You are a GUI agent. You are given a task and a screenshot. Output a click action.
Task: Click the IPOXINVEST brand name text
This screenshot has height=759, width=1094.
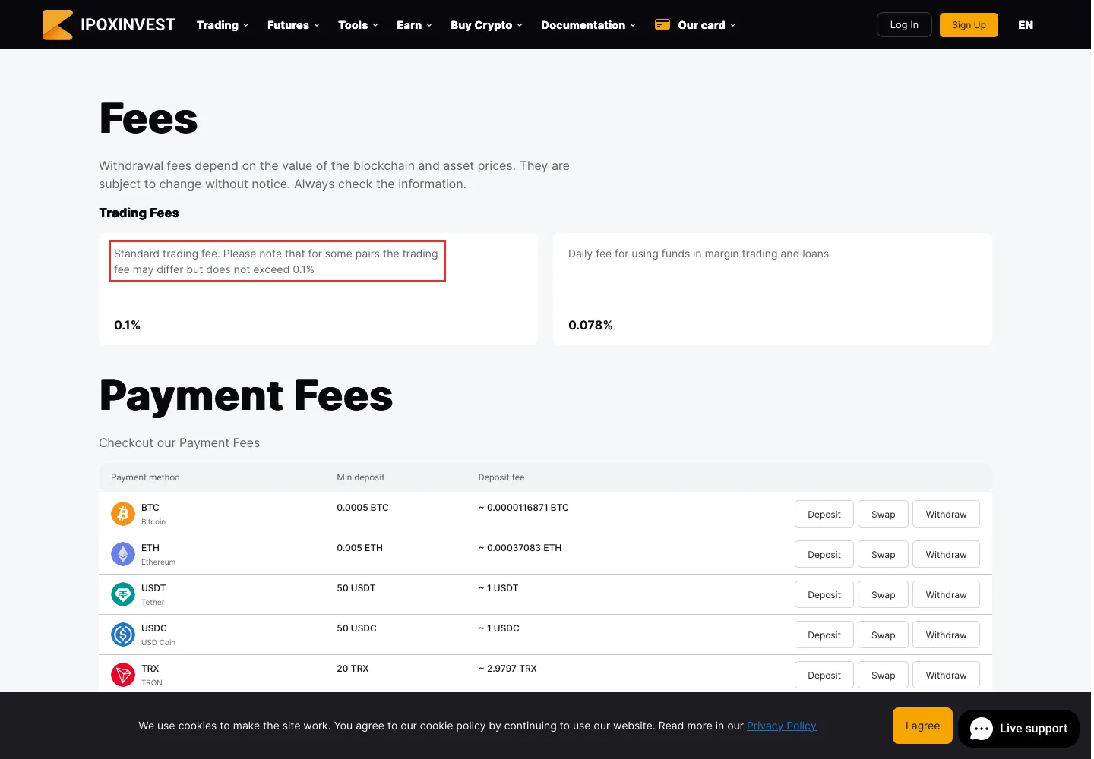(128, 25)
